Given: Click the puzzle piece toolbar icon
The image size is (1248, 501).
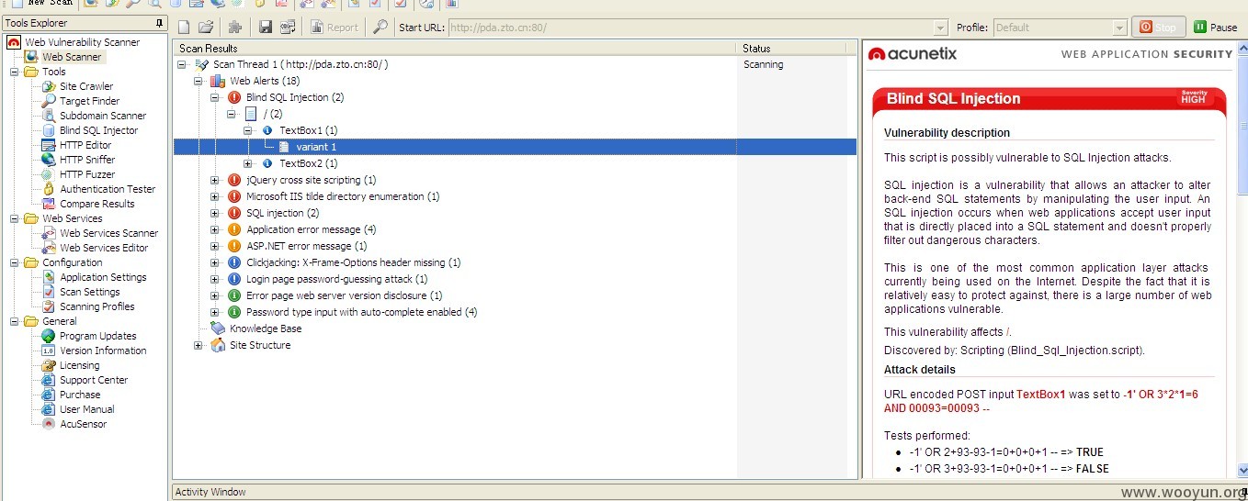Looking at the screenshot, I should tap(235, 28).
